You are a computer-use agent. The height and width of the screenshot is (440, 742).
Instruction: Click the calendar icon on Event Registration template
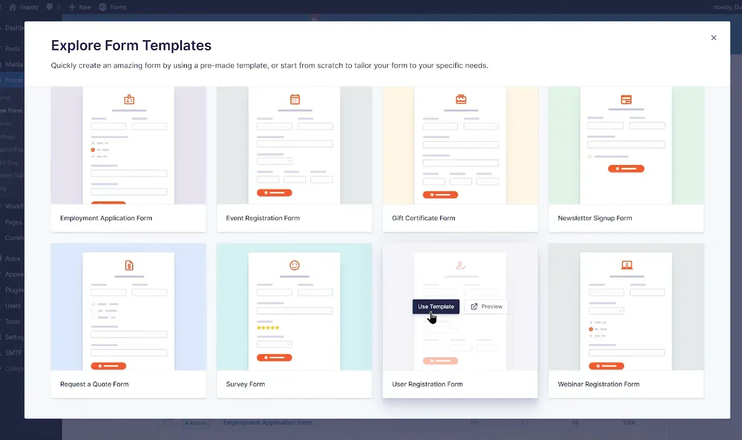[x=295, y=99]
